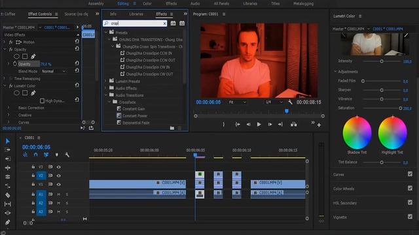Collapse the Adjustments section
419x235 pixels.
pos(335,71)
